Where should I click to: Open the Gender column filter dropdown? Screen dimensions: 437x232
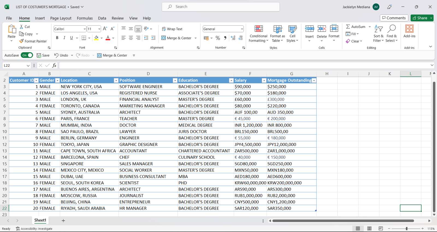pos(57,80)
